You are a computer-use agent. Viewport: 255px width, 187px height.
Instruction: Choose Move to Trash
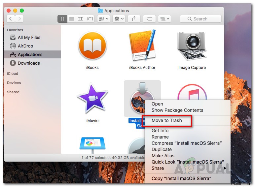click(x=188, y=120)
